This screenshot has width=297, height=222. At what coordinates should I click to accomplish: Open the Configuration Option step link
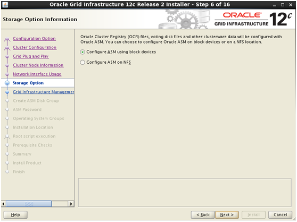(x=34, y=39)
